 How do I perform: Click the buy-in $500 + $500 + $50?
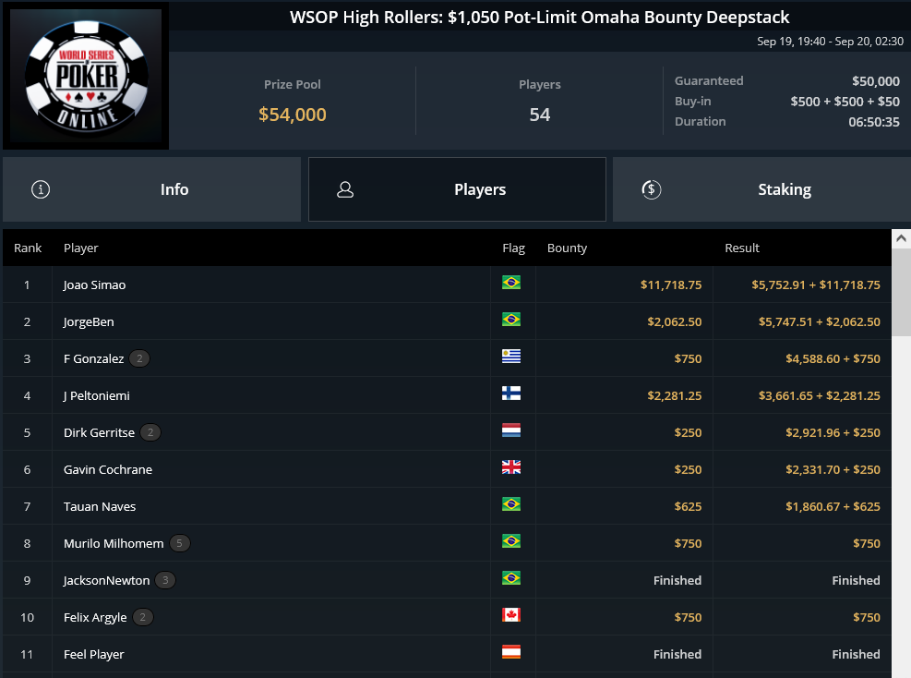pyautogui.click(x=845, y=102)
